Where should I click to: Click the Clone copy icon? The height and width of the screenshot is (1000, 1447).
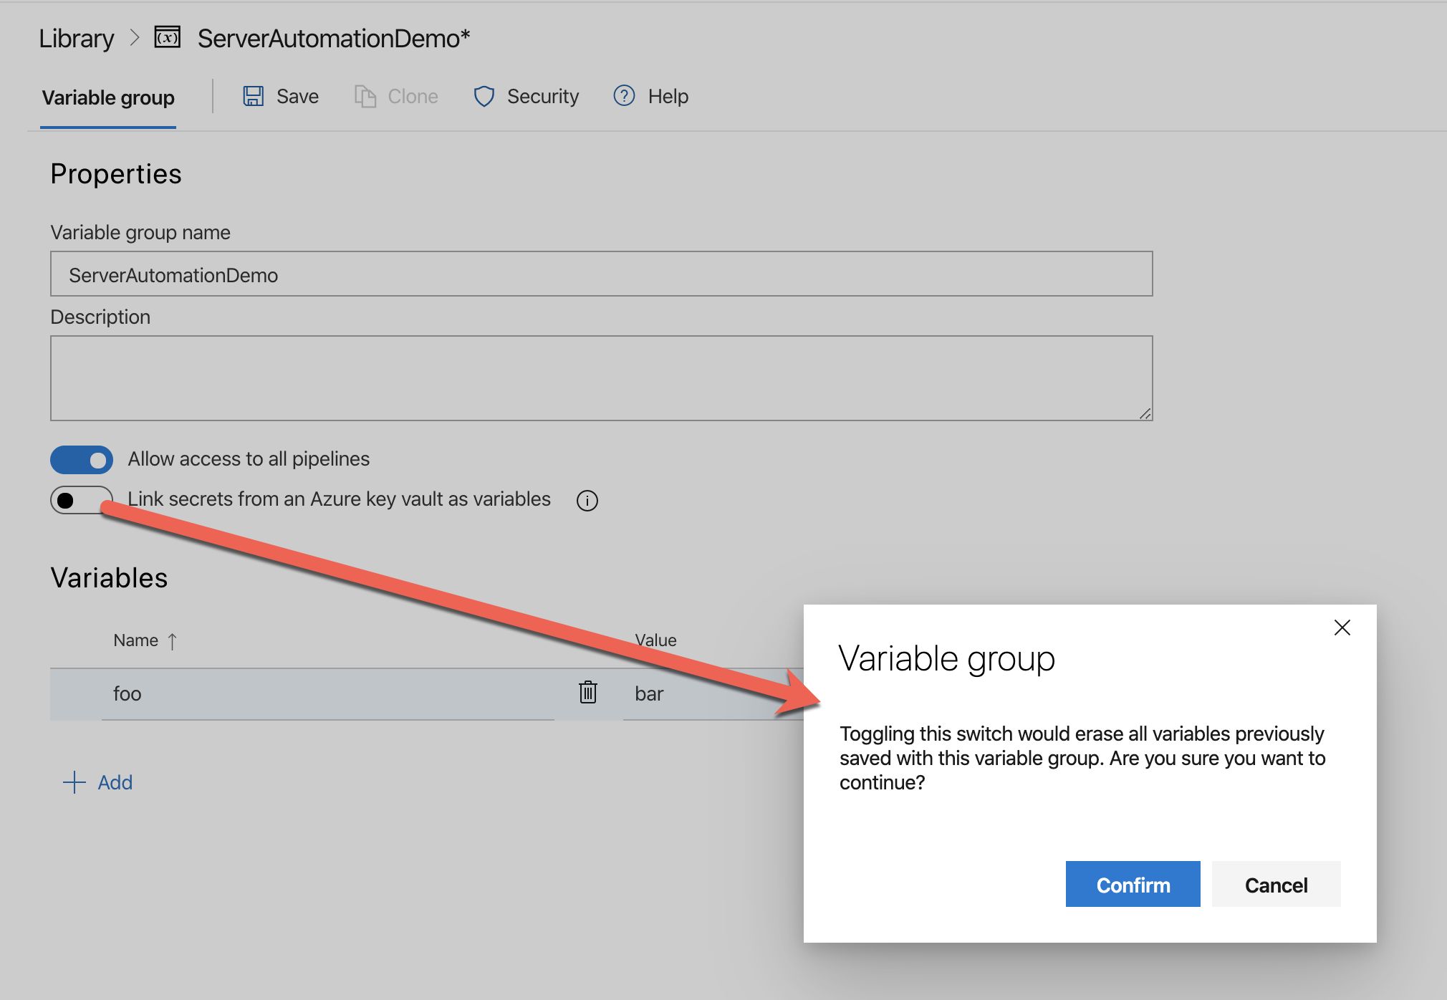coord(365,96)
